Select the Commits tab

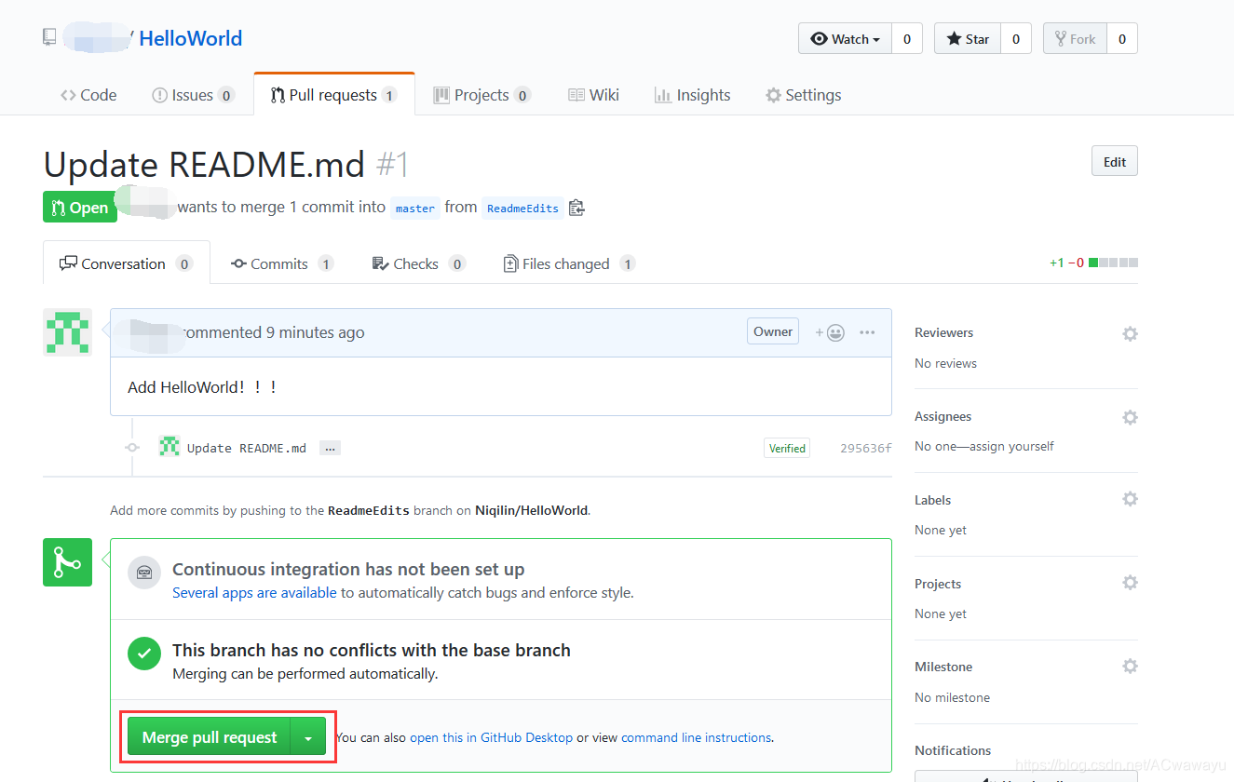(282, 263)
